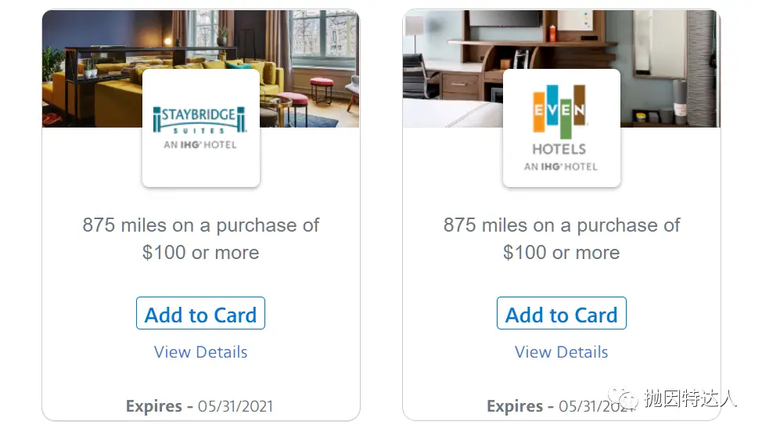This screenshot has width=762, height=432.
Task: Open View Details for EVEN Hotels offer
Action: [x=561, y=352]
